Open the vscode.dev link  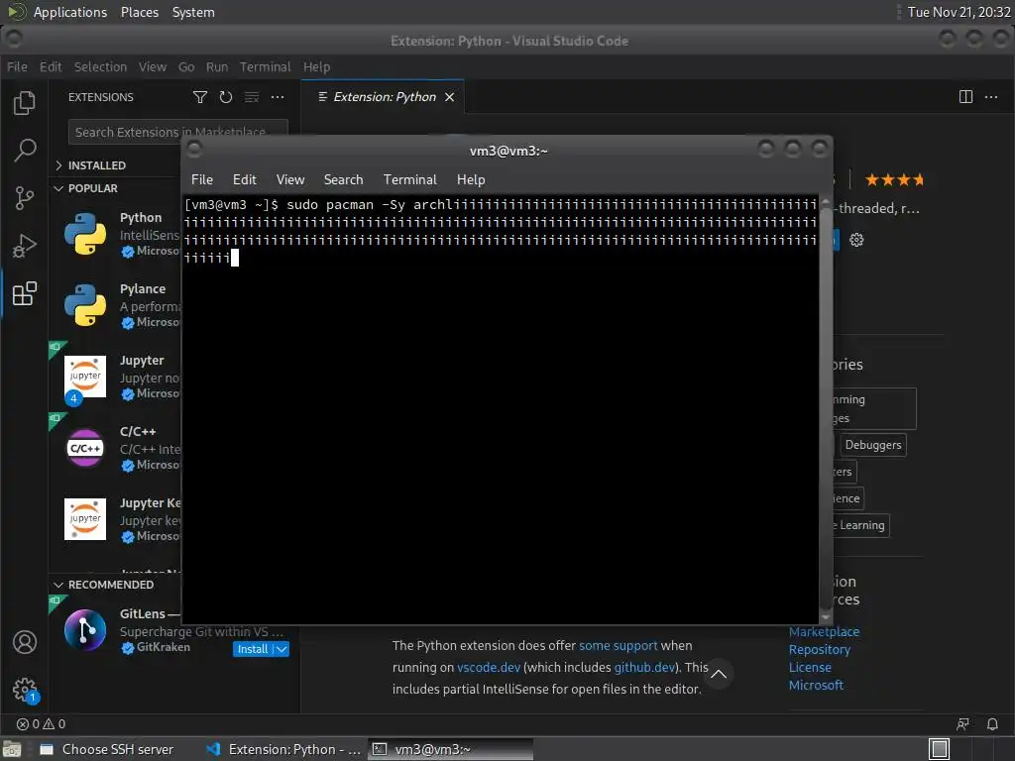pos(488,667)
